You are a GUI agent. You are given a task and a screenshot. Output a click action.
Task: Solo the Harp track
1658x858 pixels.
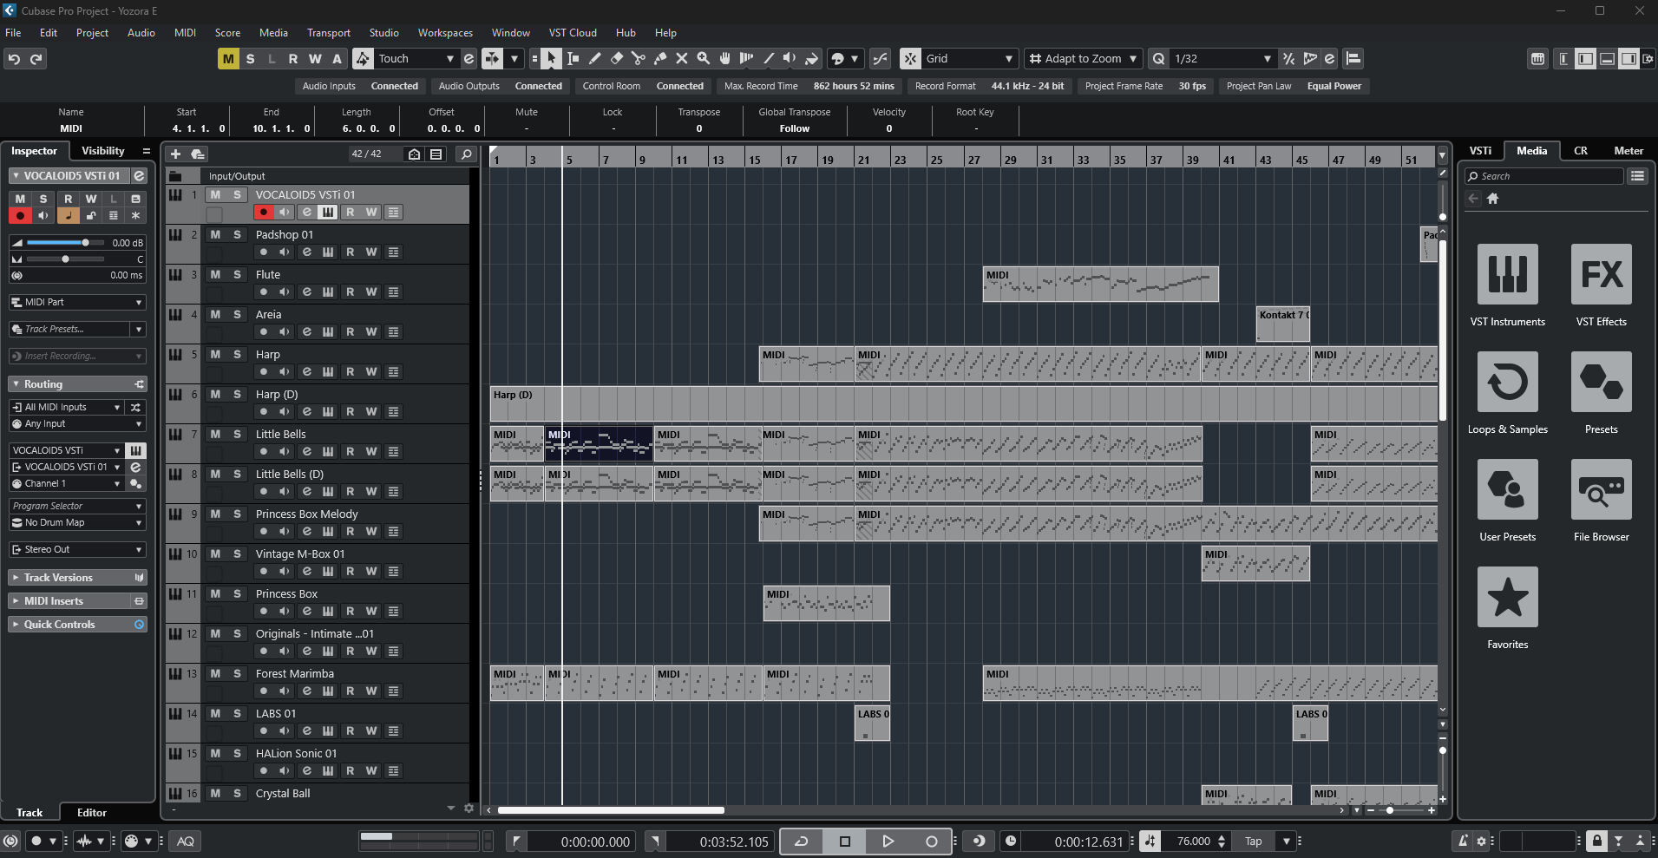click(237, 355)
